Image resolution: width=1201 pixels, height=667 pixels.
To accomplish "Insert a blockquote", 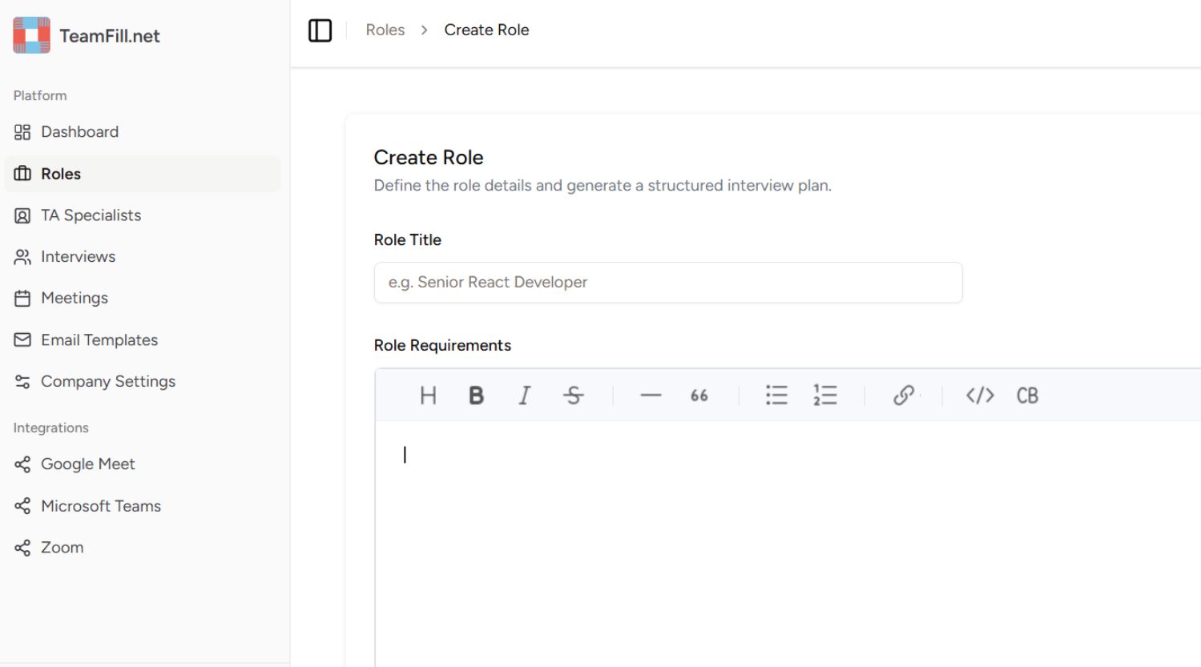I will pos(698,395).
